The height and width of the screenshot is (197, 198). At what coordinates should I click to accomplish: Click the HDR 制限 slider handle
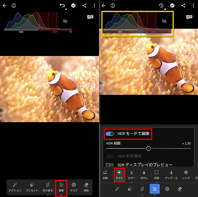[148, 148]
